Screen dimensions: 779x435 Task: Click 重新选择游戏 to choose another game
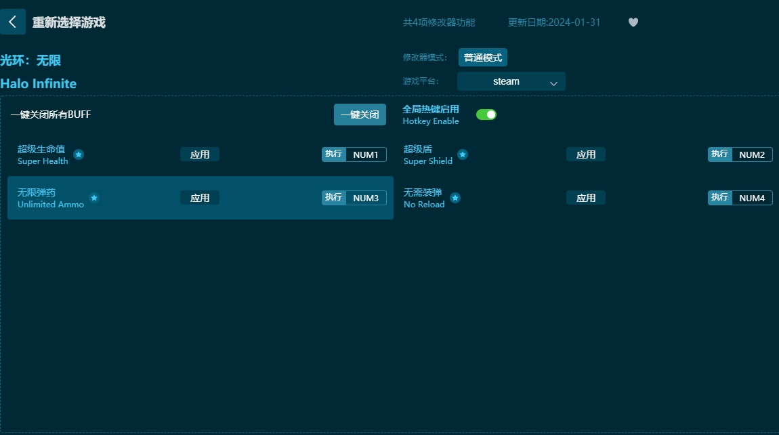(66, 21)
